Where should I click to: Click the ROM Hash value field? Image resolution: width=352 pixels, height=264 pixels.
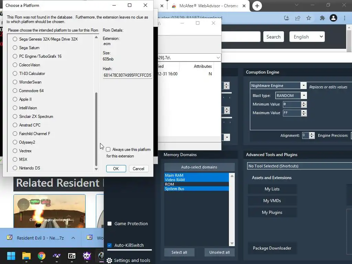tap(127, 75)
